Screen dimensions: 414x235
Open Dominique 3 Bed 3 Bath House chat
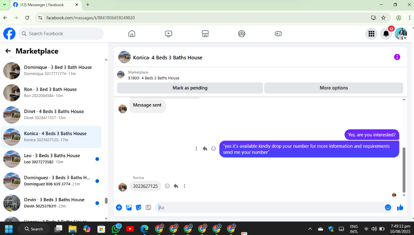[x=51, y=70]
